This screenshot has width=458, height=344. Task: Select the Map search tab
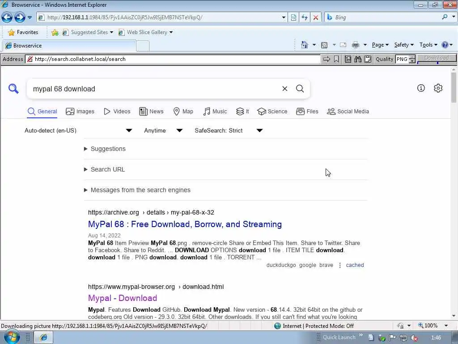click(183, 112)
